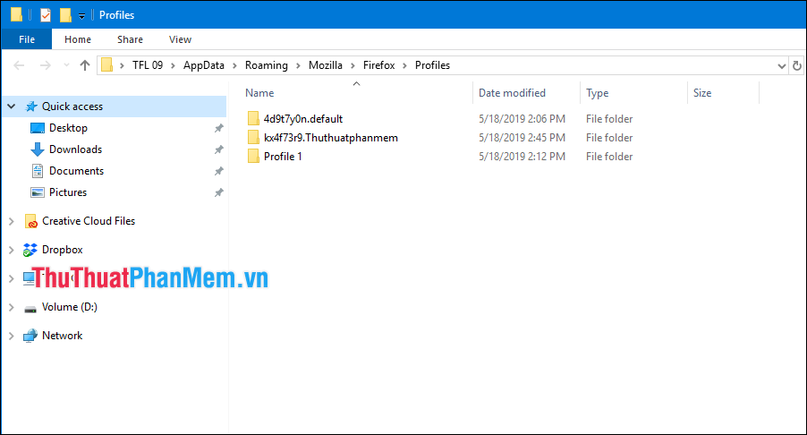Viewport: 807px width, 435px height.
Task: Open the Share ribbon tab
Action: click(130, 39)
